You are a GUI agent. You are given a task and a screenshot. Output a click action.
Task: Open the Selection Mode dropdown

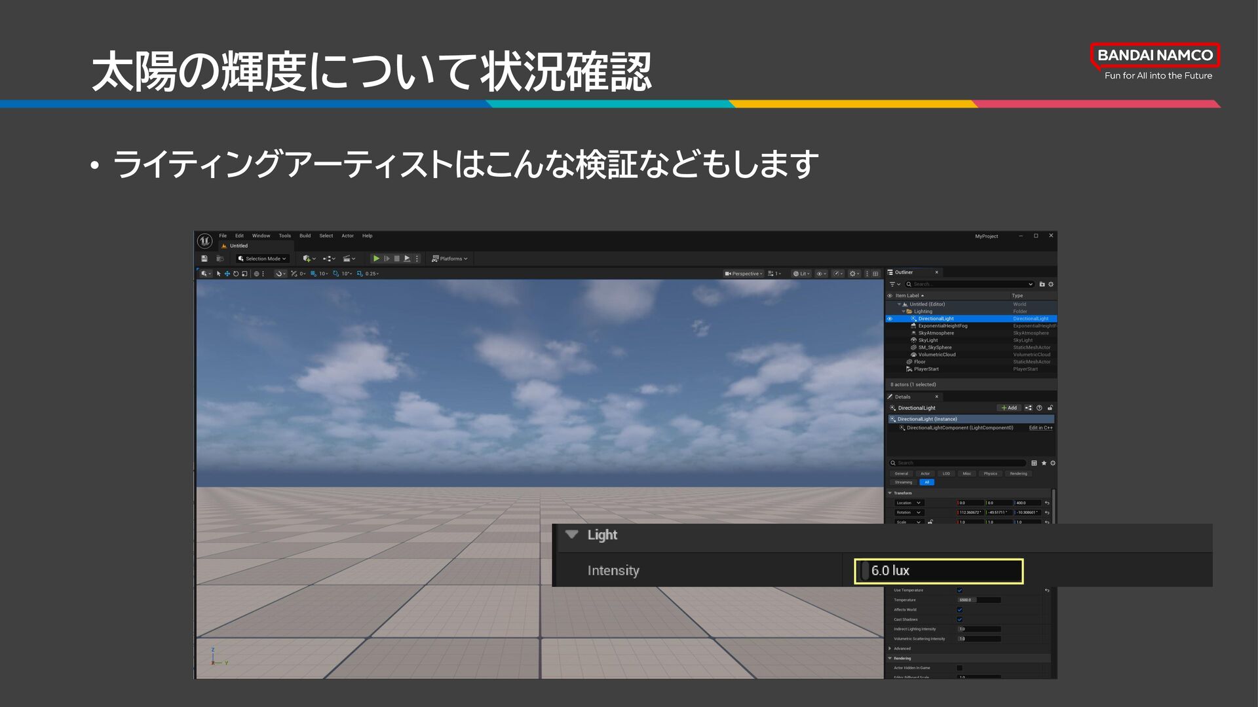[263, 259]
